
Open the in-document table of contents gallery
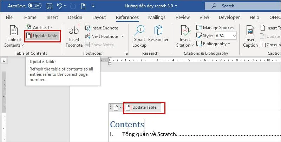[118, 108]
